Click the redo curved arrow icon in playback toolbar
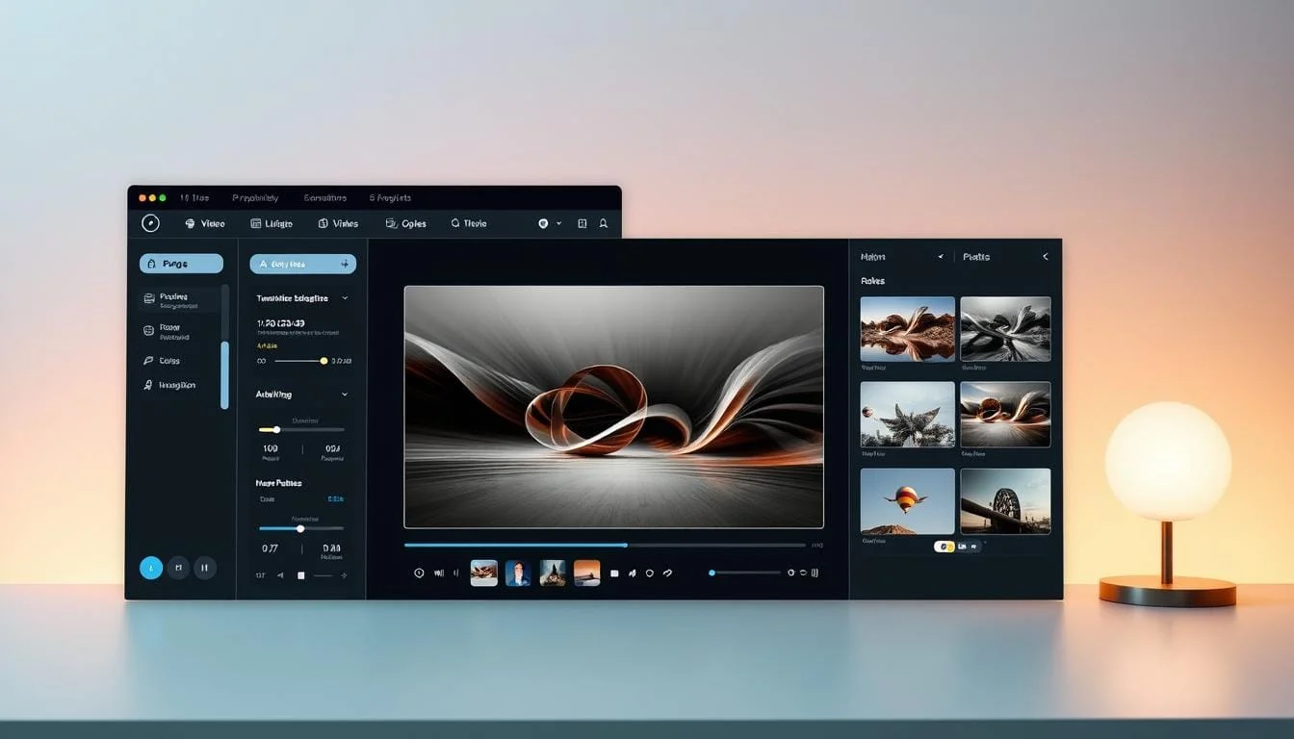 coord(667,573)
